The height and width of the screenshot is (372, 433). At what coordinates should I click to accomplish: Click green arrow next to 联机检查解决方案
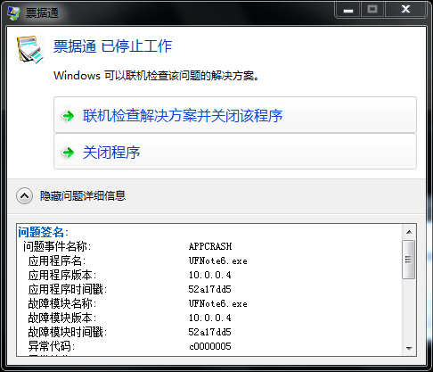(69, 116)
